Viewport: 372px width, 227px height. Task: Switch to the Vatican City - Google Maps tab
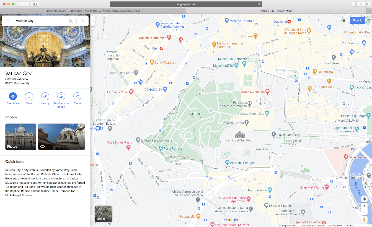276,11
